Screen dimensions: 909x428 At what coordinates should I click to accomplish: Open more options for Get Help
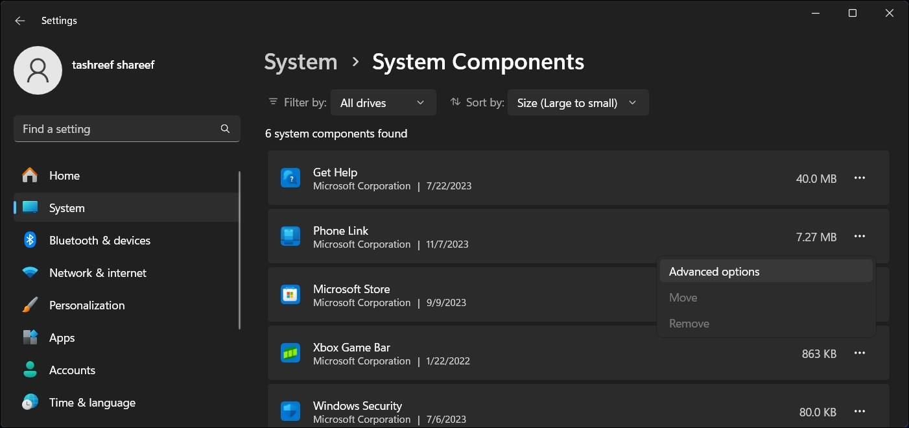[859, 178]
